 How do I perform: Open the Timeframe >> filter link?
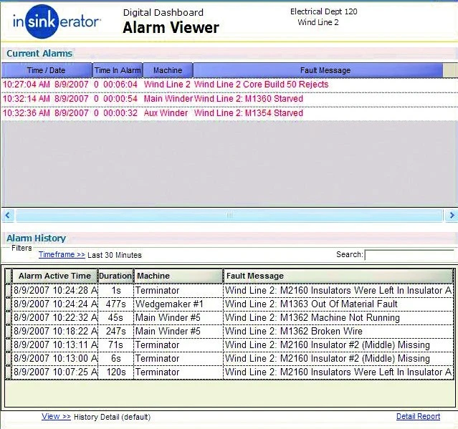tap(62, 254)
